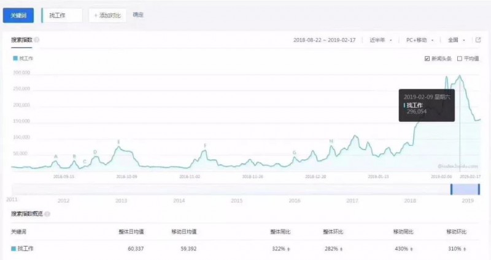
Task: Edit the 找工作 keyword input field
Action: pyautogui.click(x=63, y=15)
